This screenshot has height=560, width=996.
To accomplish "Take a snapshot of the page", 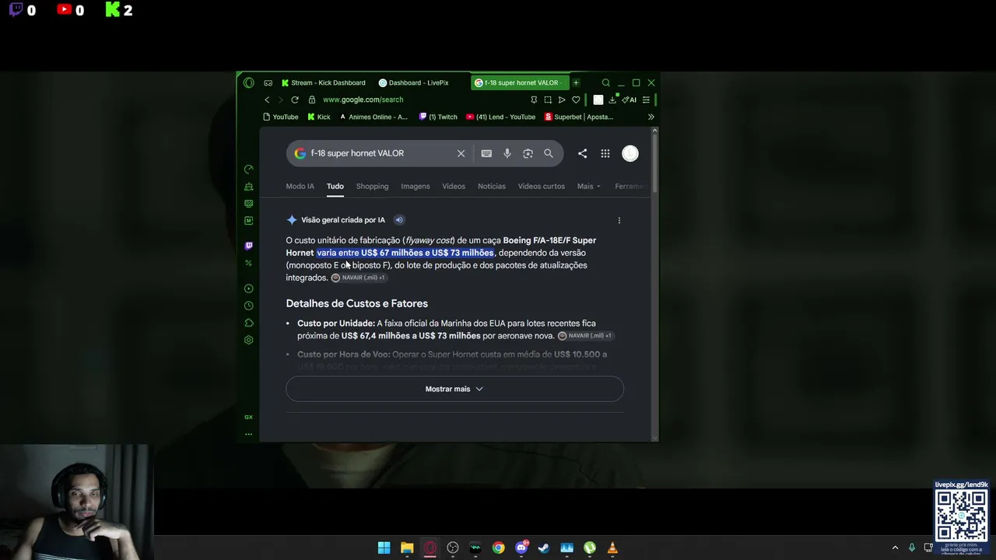I will coord(548,100).
